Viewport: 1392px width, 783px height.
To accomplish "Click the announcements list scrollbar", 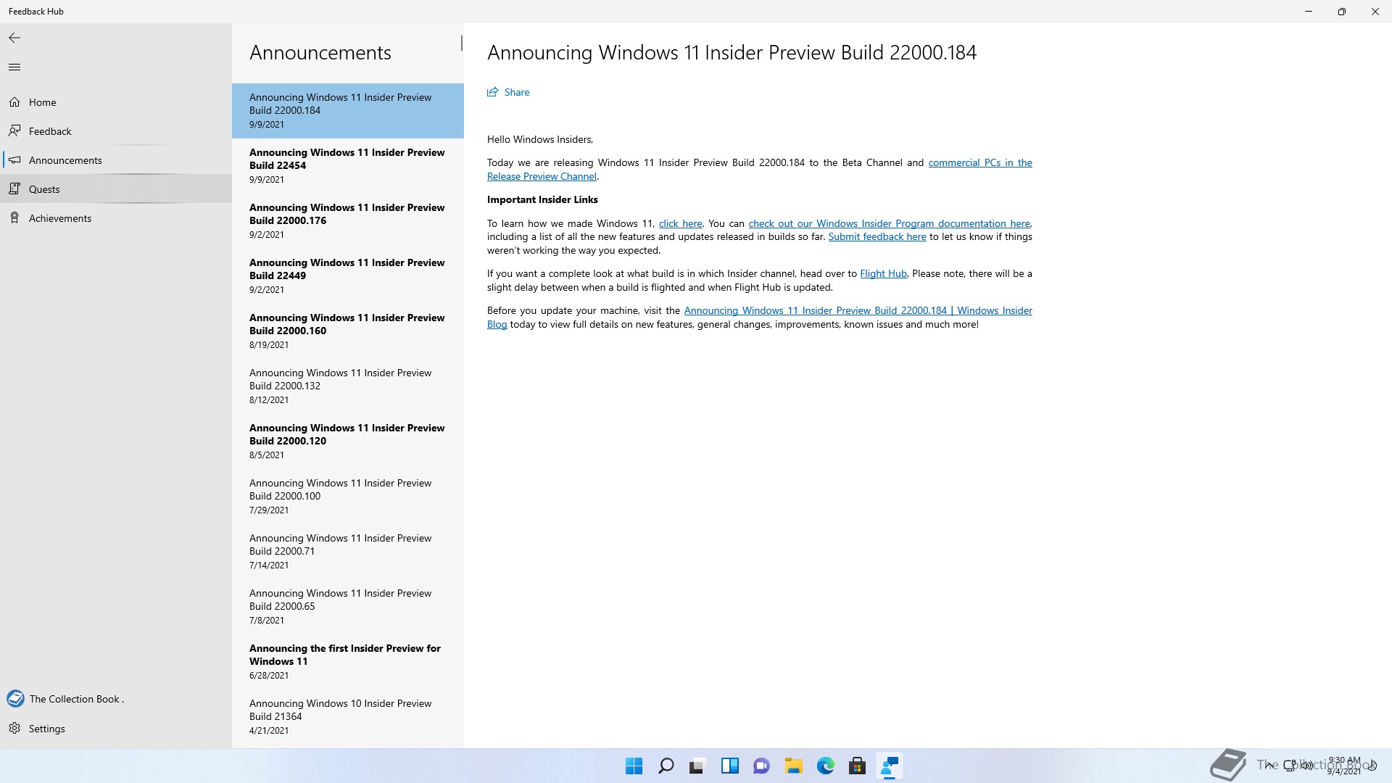I will [x=461, y=43].
